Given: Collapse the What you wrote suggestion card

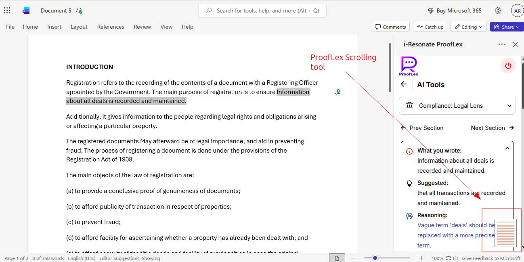Looking at the screenshot, I should (x=507, y=149).
